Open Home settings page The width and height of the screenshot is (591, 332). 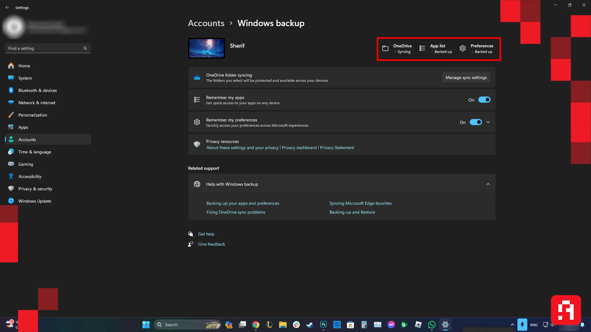point(48,66)
